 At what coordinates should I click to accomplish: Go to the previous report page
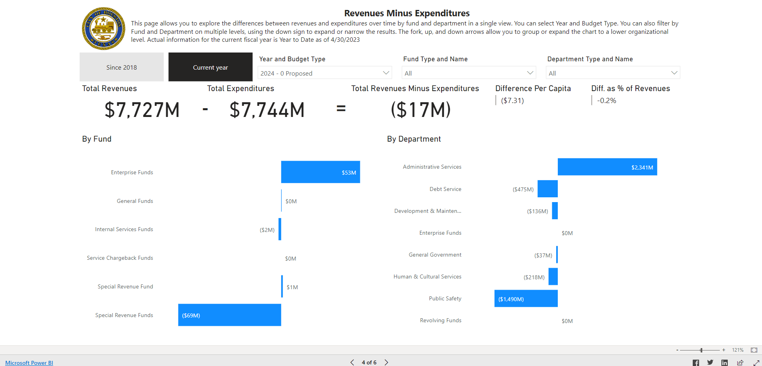pyautogui.click(x=352, y=362)
